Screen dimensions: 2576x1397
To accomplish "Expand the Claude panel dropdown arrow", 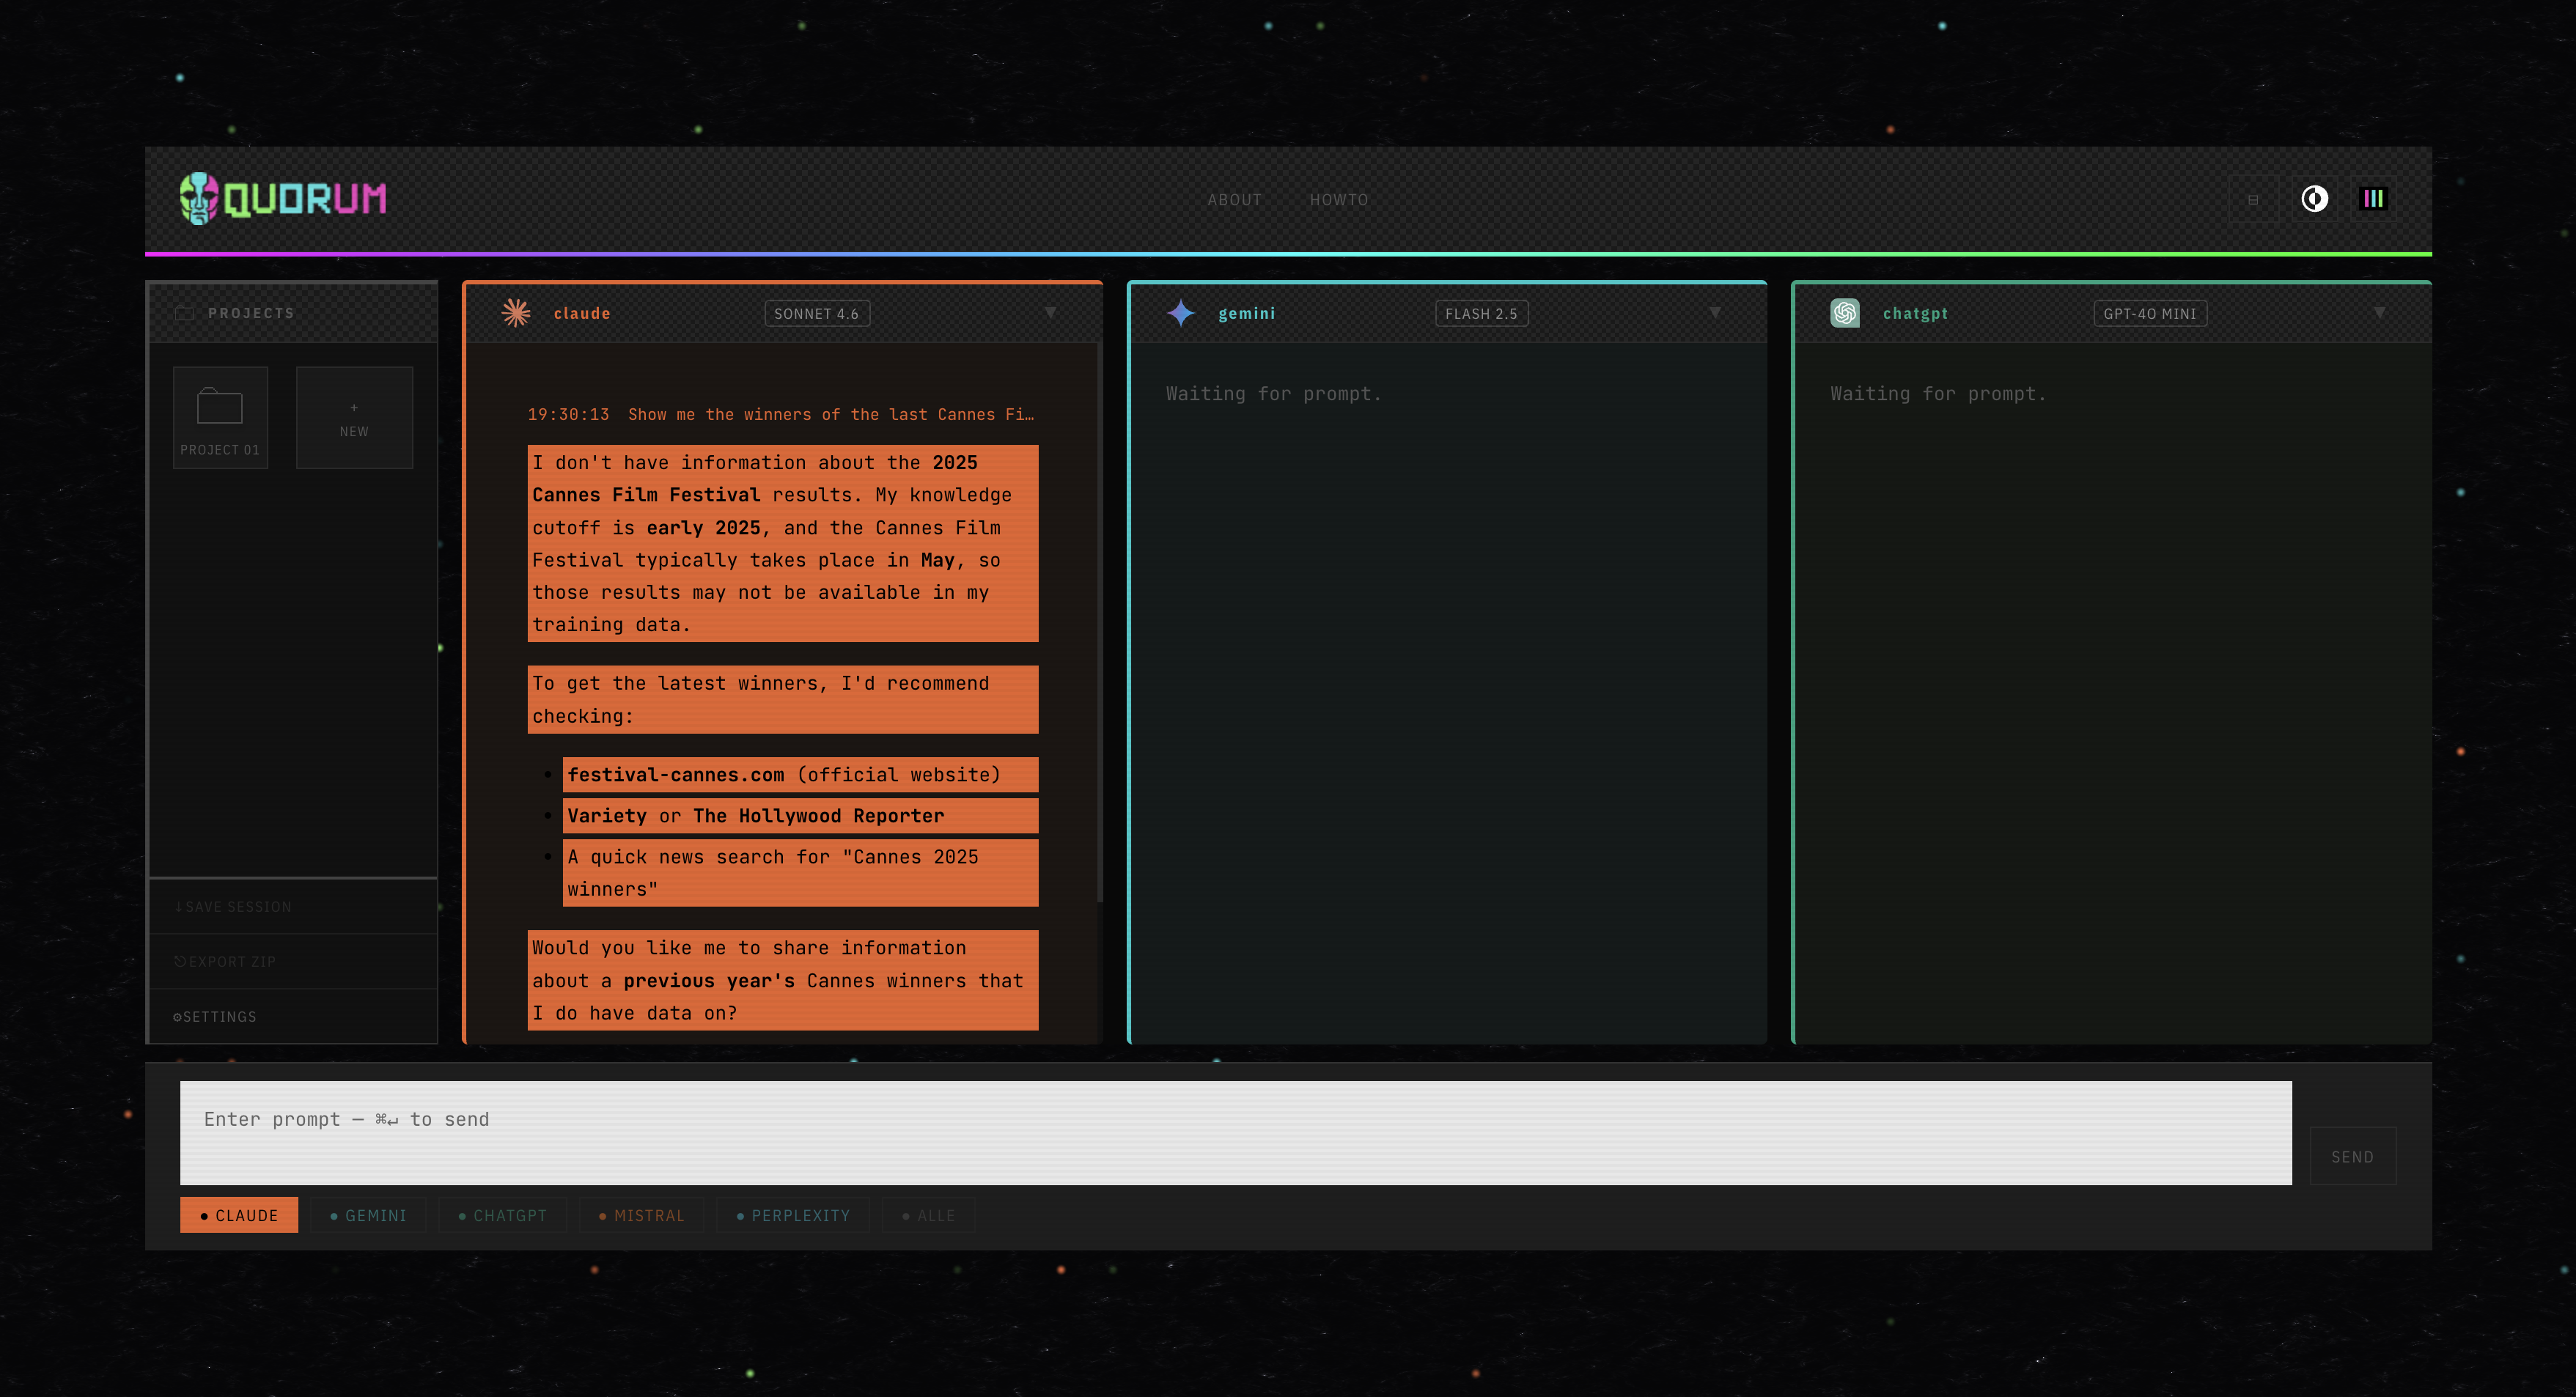I will click(1051, 313).
